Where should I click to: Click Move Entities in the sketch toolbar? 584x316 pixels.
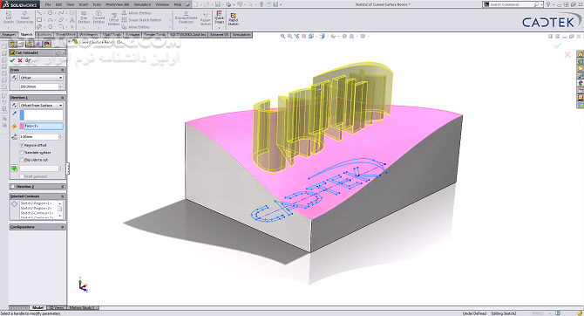(x=136, y=27)
